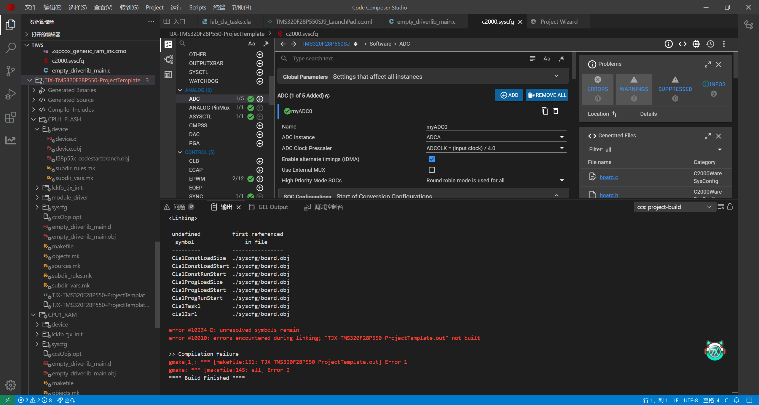Click the history icon in the SysConfig toolbar
Screen dimensions: 759x405
tap(710, 44)
